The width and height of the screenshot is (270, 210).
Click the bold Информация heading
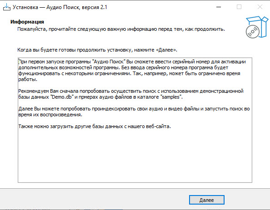click(27, 22)
